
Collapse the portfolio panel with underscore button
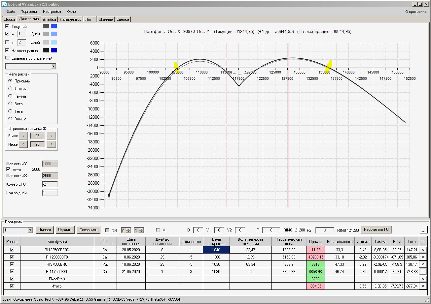tap(423, 229)
